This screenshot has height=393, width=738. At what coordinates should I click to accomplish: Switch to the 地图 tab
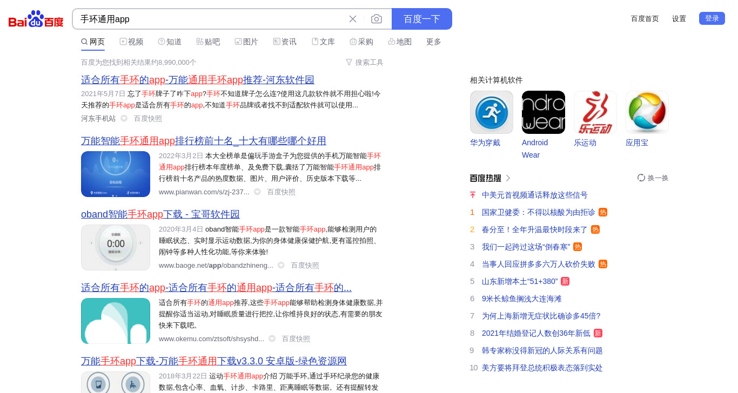[x=400, y=42]
